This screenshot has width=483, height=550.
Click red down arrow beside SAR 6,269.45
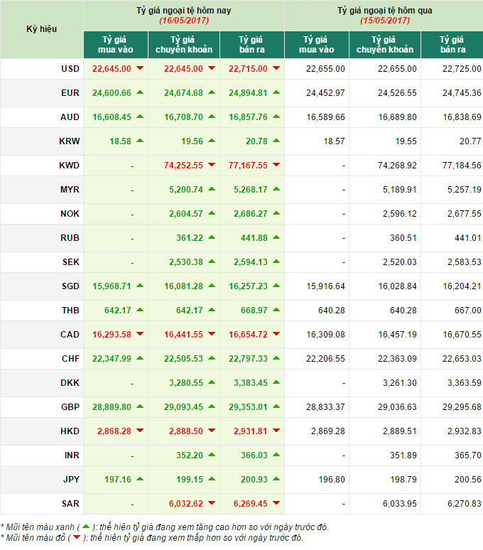[276, 503]
